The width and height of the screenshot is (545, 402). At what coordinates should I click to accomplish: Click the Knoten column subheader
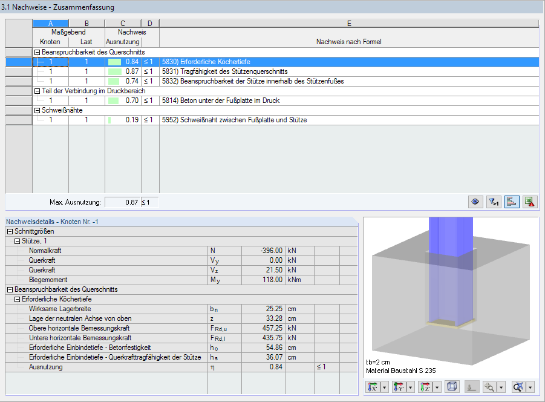50,42
